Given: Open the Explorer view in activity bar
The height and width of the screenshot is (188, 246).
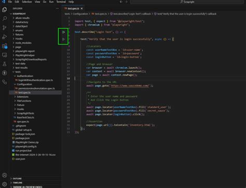Looking at the screenshot, I should click(5, 9).
